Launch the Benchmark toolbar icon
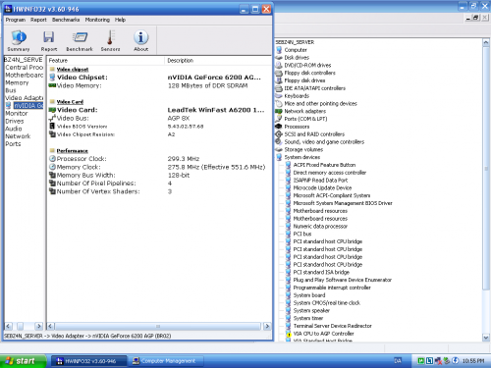Viewport: 491px width, 368px height. click(80, 40)
